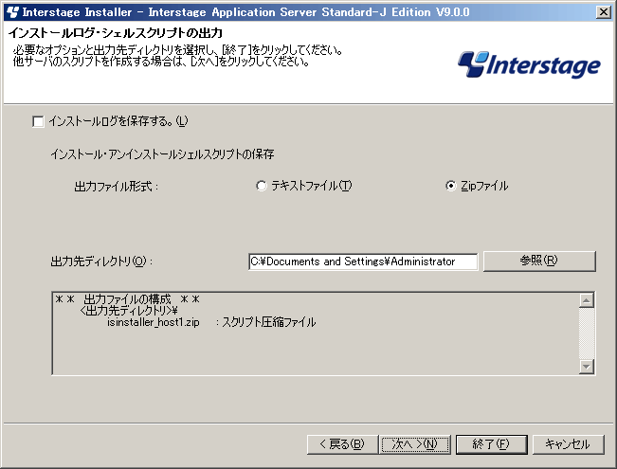
Task: Enable the インストールログを保存する checkbox
Action: [x=38, y=121]
